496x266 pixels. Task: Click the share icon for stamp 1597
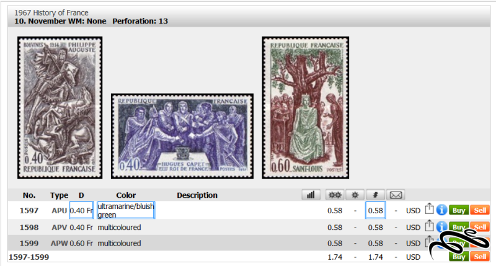[429, 209]
